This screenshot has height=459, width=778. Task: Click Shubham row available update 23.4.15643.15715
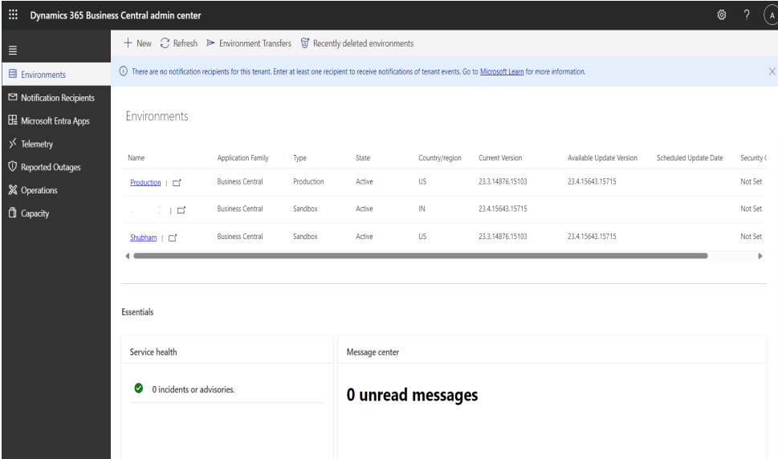(592, 237)
